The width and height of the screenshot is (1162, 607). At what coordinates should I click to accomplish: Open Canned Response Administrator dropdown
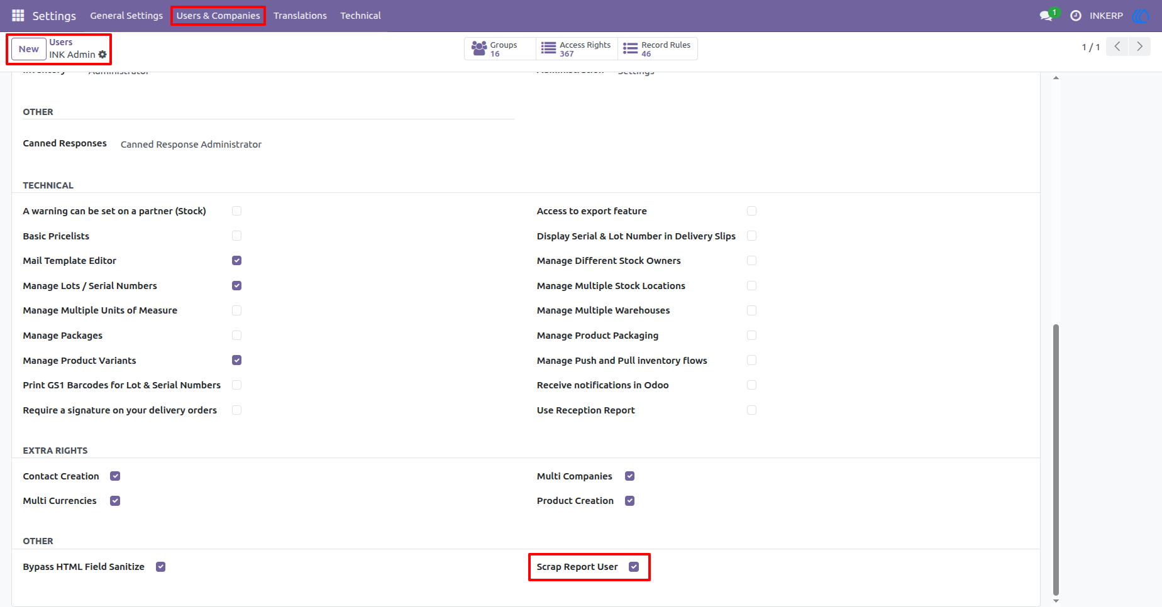(x=191, y=145)
